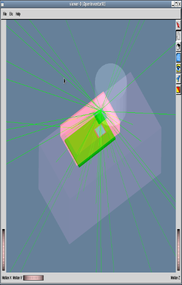
Task: Reset camera with the Home house icon
Action: pyautogui.click(x=178, y=47)
